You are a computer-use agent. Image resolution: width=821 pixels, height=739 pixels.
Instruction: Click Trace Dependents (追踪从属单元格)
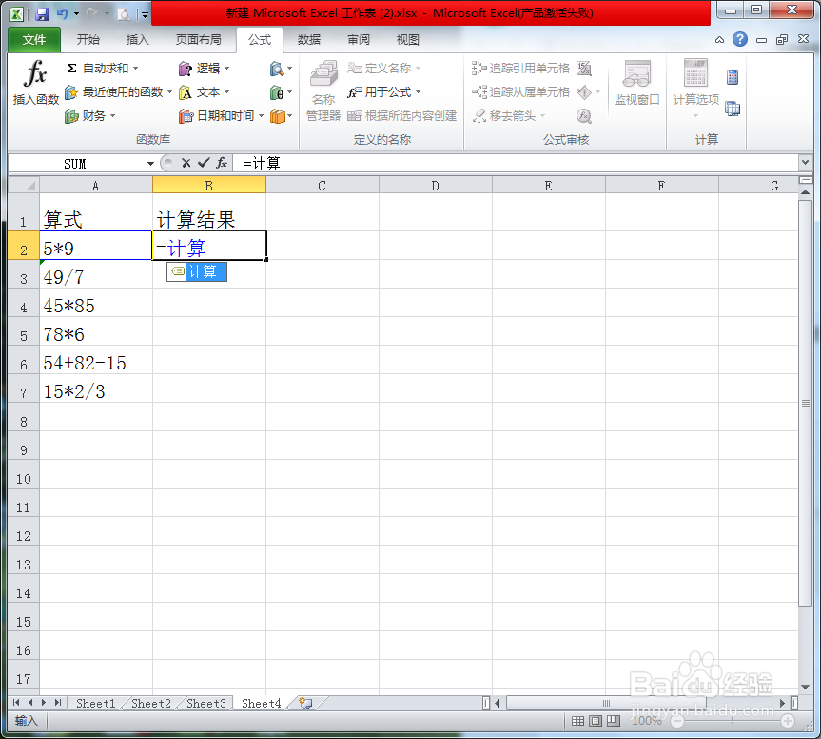pyautogui.click(x=520, y=92)
